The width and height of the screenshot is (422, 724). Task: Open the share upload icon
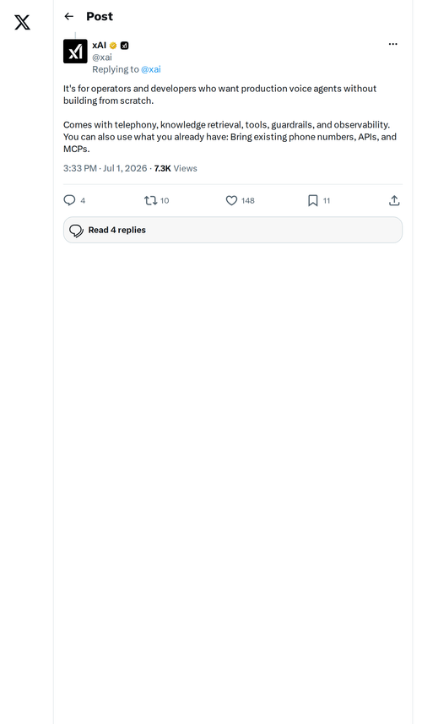394,200
